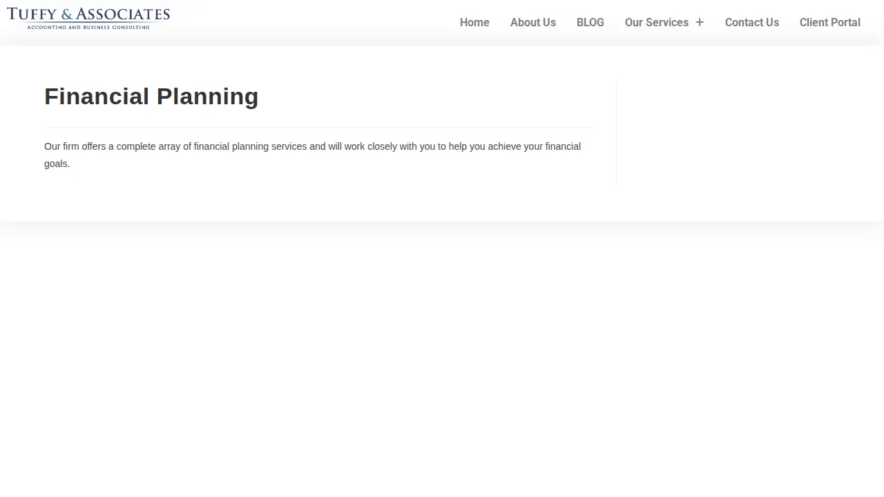Open the Client Portal link

830,22
